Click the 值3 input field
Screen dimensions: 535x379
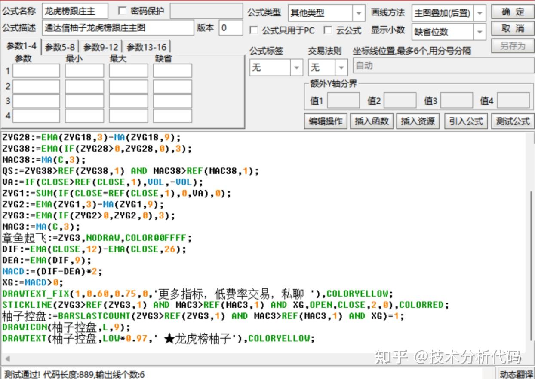pyautogui.click(x=457, y=100)
